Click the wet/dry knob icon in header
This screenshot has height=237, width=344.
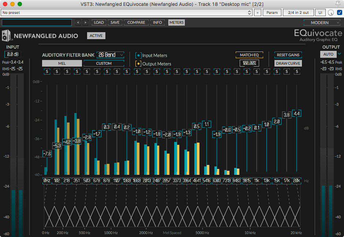coord(330,13)
